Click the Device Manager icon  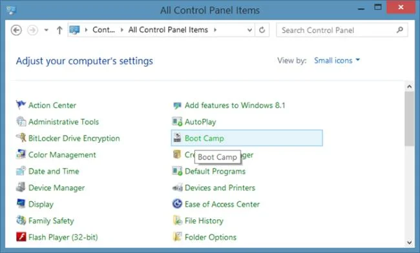[x=21, y=187]
